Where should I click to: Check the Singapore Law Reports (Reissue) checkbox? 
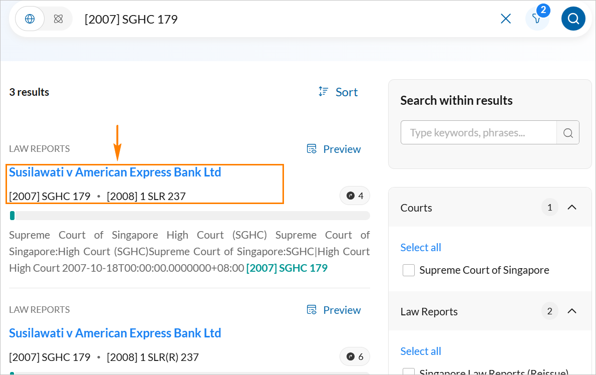(x=409, y=372)
